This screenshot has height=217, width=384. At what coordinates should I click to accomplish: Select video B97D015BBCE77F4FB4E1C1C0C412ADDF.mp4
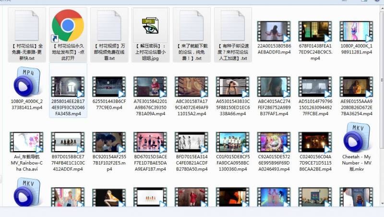coord(68,142)
